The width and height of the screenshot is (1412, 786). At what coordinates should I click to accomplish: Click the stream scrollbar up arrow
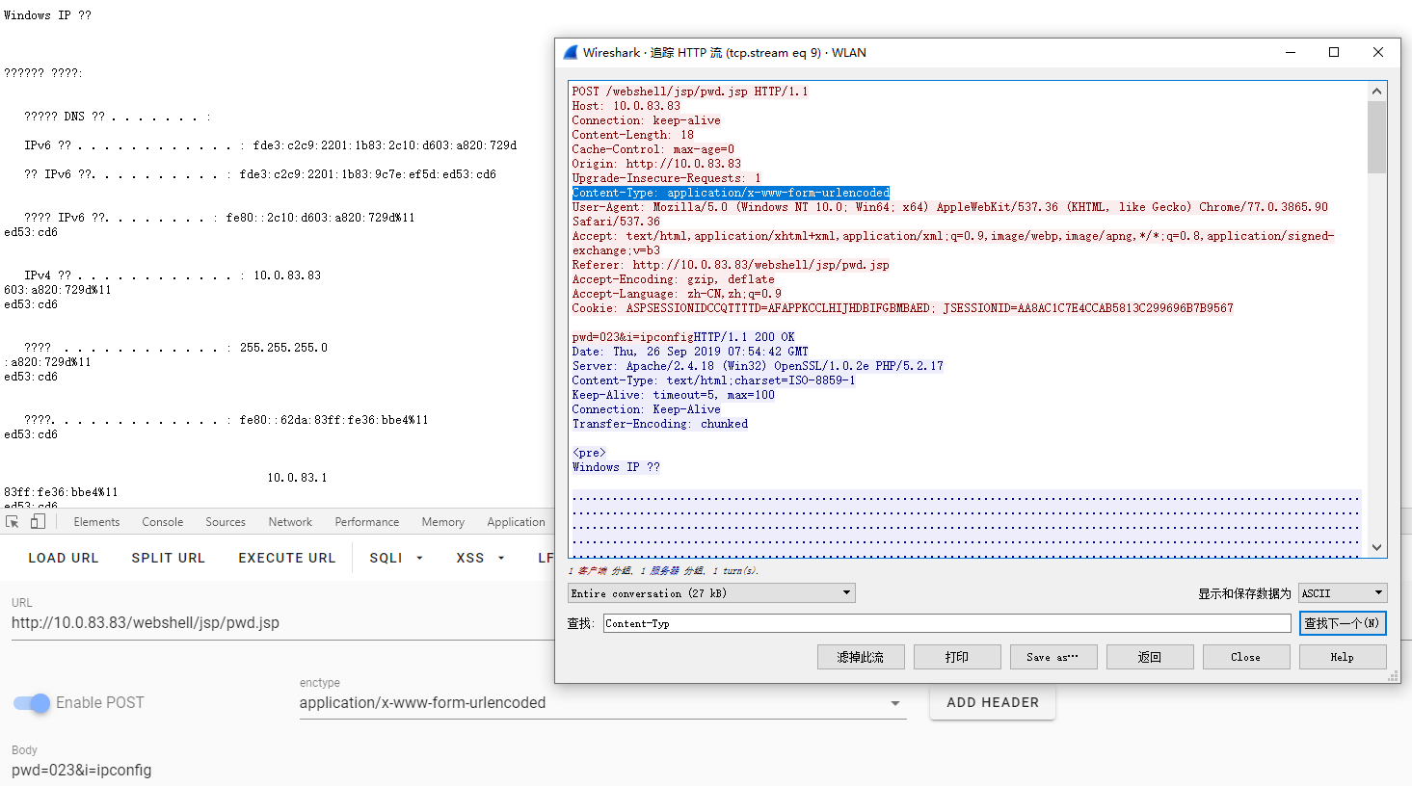pyautogui.click(x=1376, y=92)
